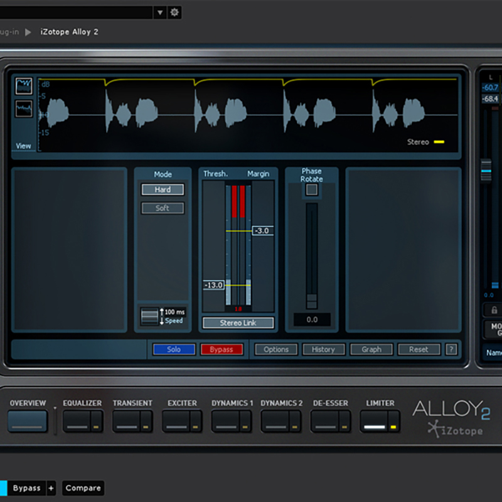
Task: Switch to the Transient module
Action: point(127,421)
